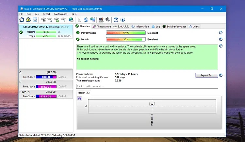Viewport: 245px width, 142px height.
Task: Click the '7,526' start/stop count value
Action: click(118, 80)
